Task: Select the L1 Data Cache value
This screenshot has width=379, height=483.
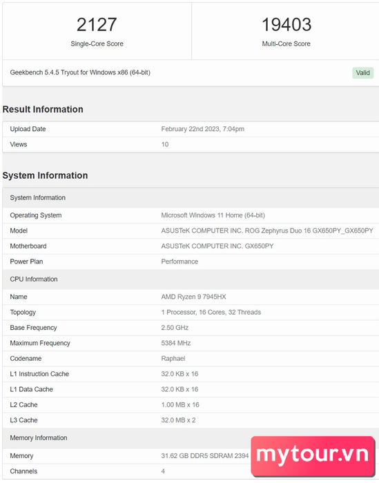Action: point(179,389)
